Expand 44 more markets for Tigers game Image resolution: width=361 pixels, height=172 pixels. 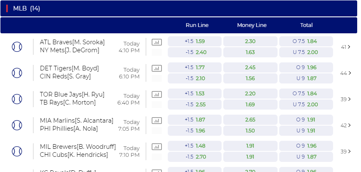pyautogui.click(x=346, y=73)
